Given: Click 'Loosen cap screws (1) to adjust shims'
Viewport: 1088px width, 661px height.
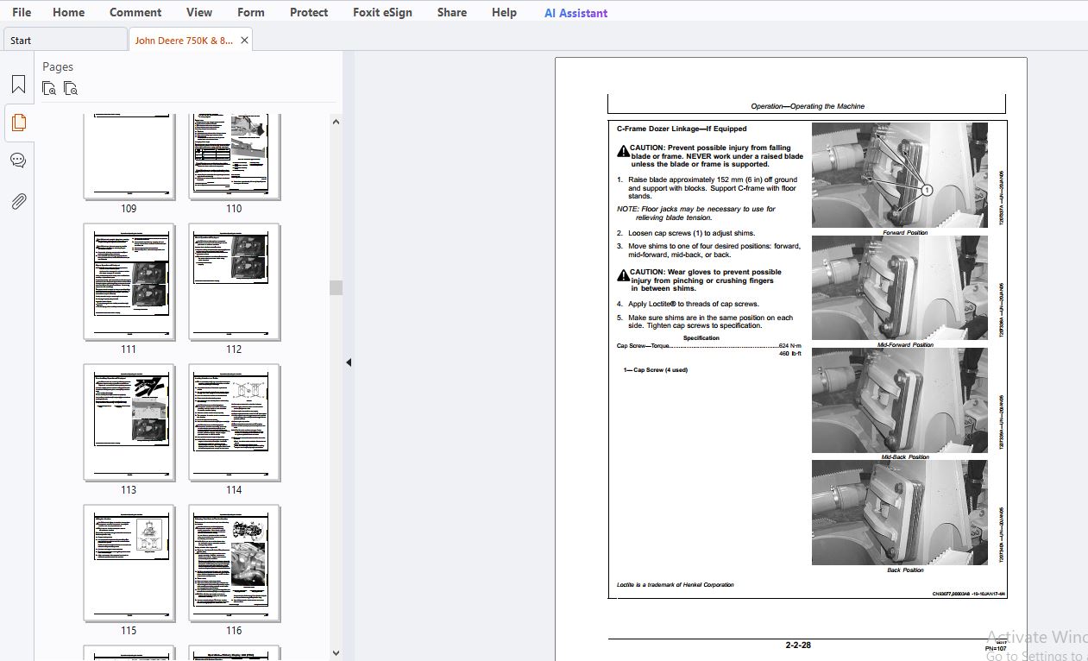Looking at the screenshot, I should (691, 233).
